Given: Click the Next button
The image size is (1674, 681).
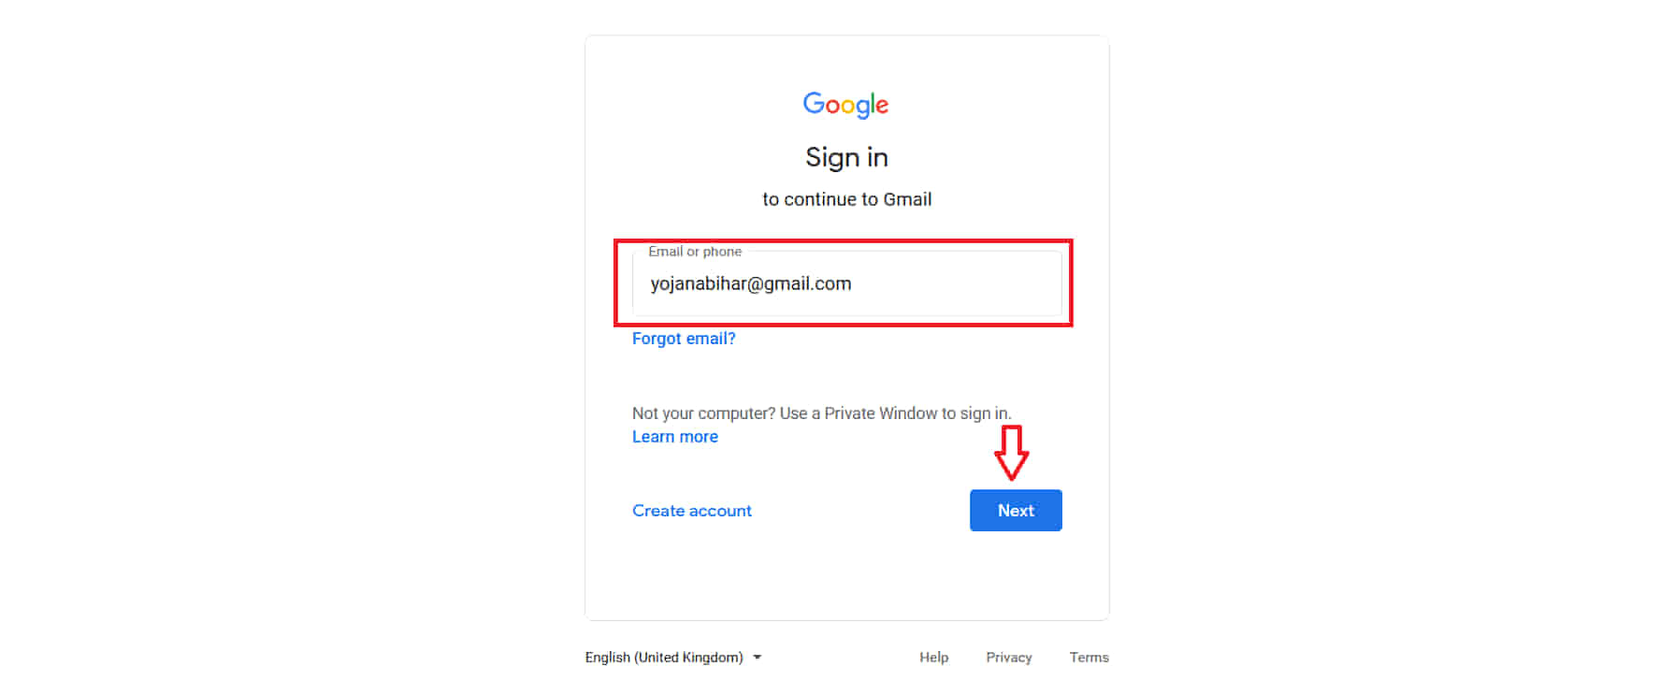Looking at the screenshot, I should pyautogui.click(x=1016, y=511).
